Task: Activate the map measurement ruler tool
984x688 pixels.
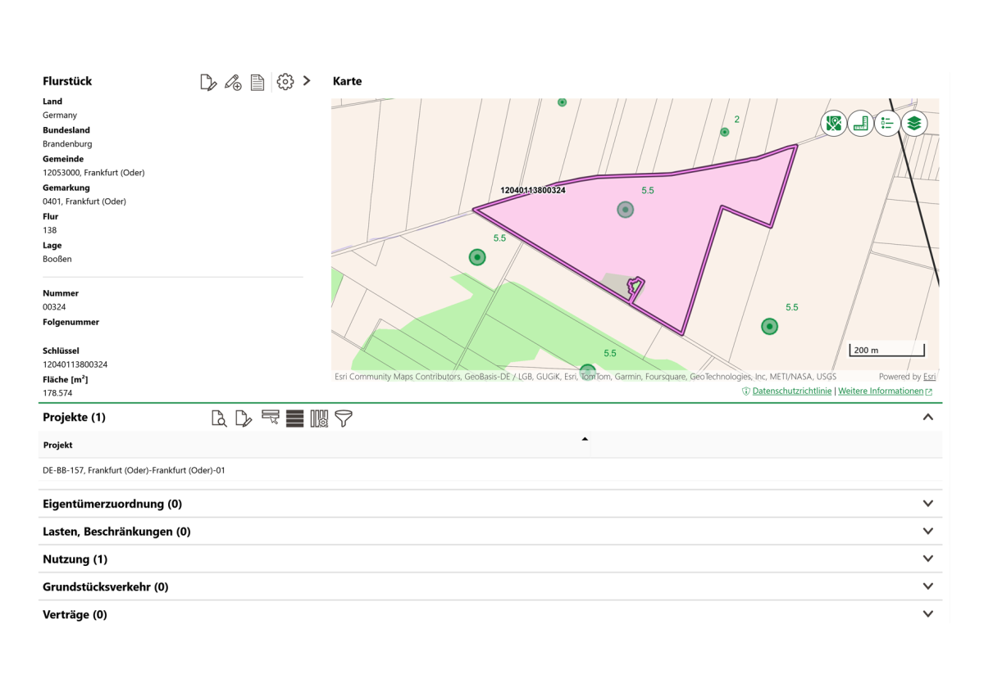Action: click(x=860, y=124)
